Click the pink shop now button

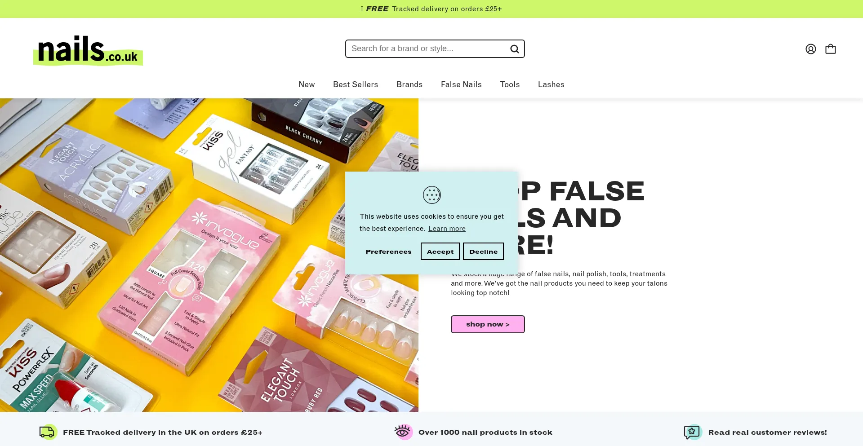pyautogui.click(x=488, y=324)
